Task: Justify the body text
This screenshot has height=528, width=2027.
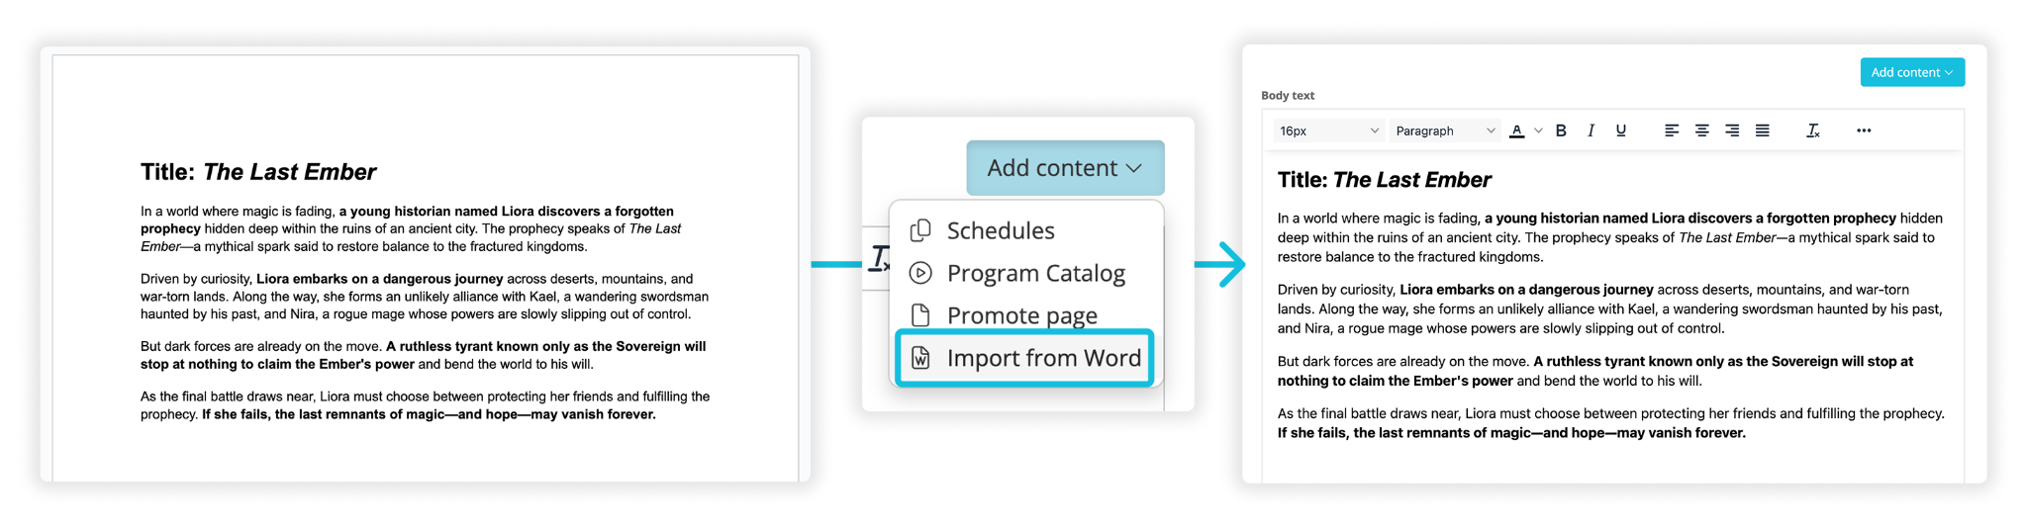Action: click(1763, 131)
